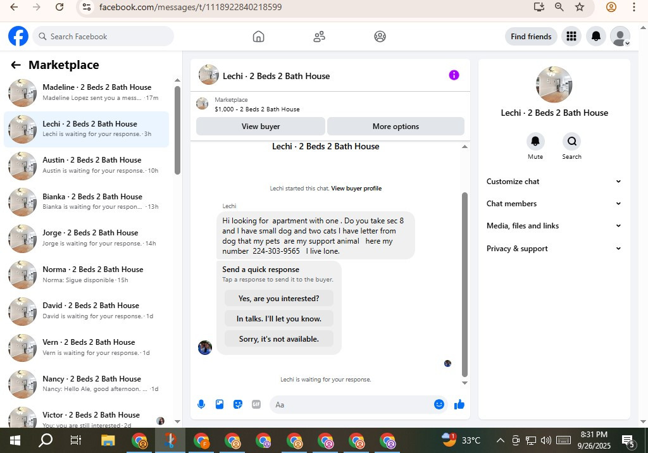Viewport: 648px width, 453px height.
Task: Open Victor's conversation
Action: click(x=86, y=417)
